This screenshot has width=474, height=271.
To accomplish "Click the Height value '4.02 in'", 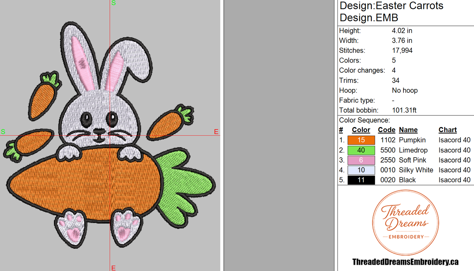I will (402, 31).
